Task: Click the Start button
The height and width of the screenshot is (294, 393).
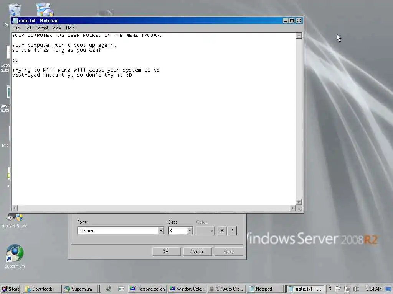Action: (10, 289)
